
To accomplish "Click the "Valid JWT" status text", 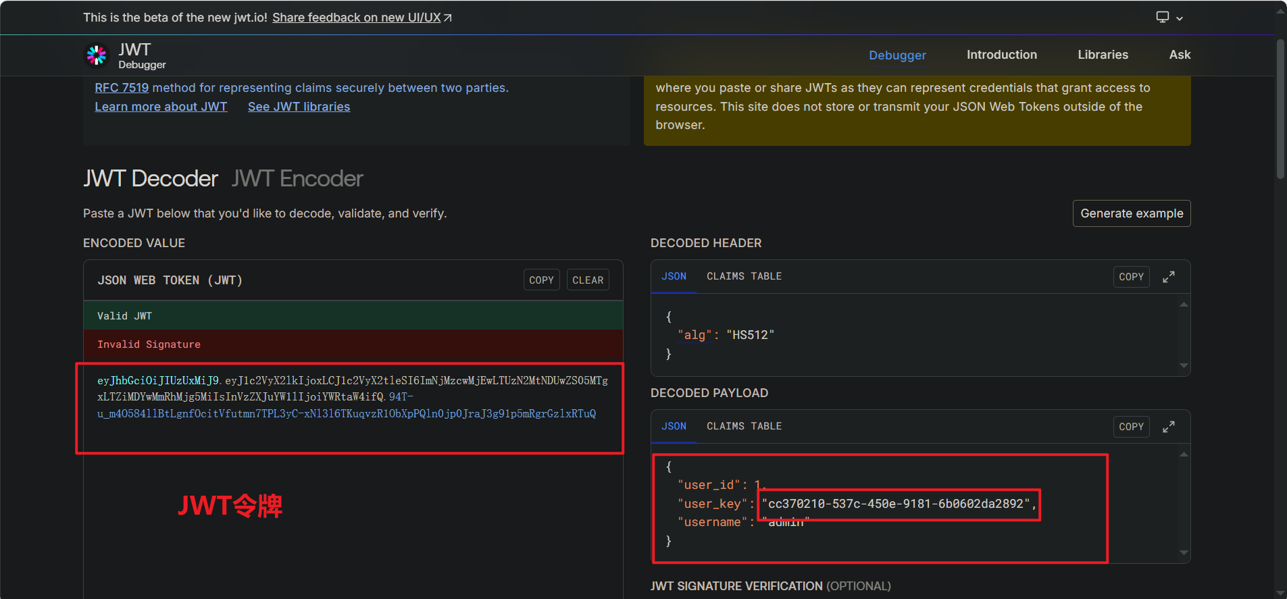I will [124, 316].
